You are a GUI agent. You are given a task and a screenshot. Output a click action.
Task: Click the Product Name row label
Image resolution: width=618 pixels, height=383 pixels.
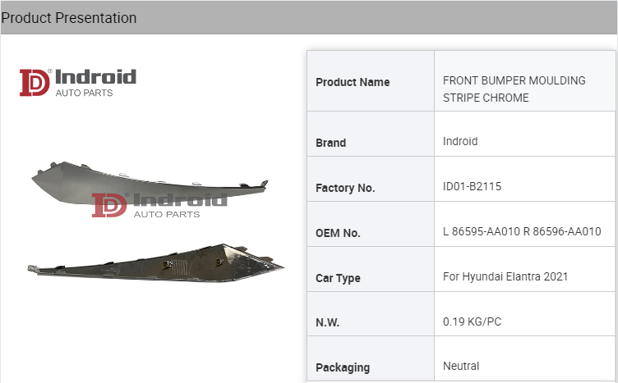coord(353,82)
